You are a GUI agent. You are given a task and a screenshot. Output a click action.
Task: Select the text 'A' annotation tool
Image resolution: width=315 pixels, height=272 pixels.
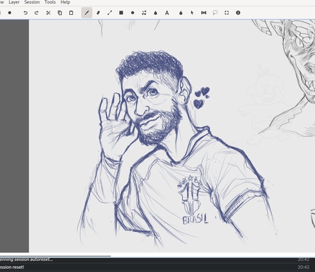[167, 13]
